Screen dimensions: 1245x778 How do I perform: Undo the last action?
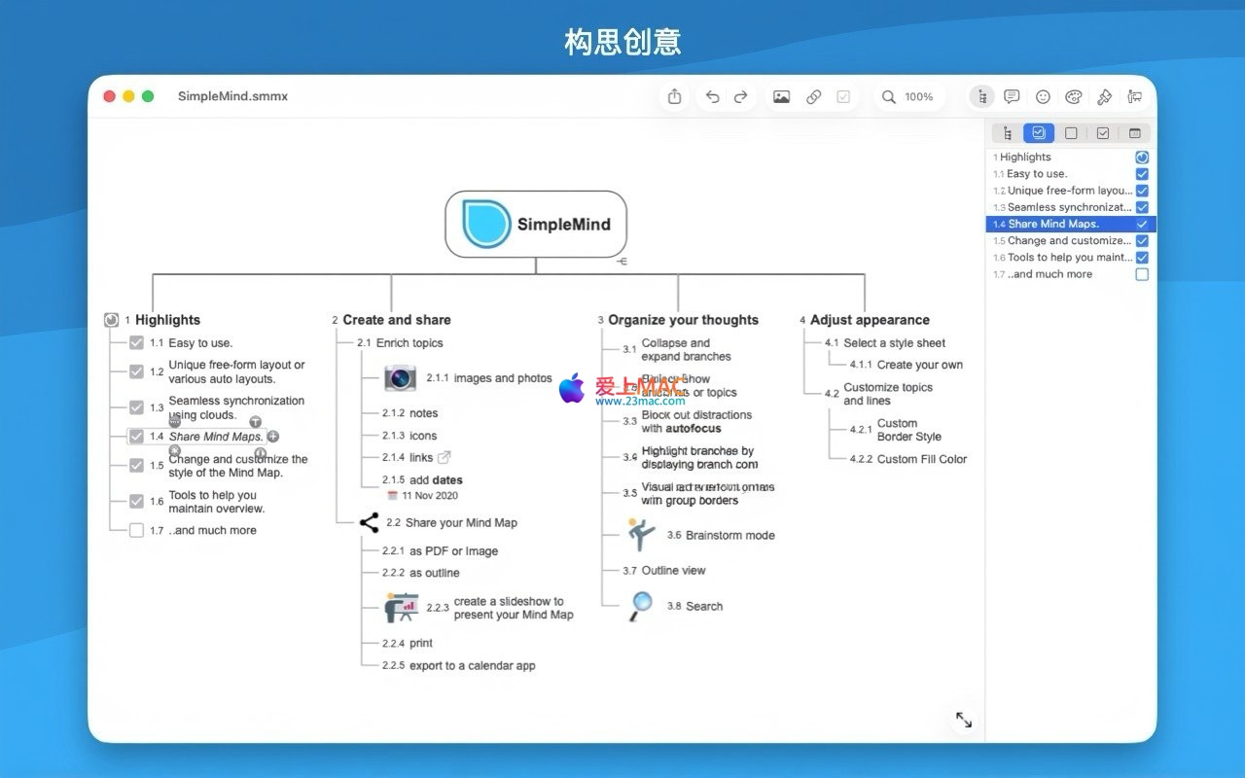coord(713,96)
